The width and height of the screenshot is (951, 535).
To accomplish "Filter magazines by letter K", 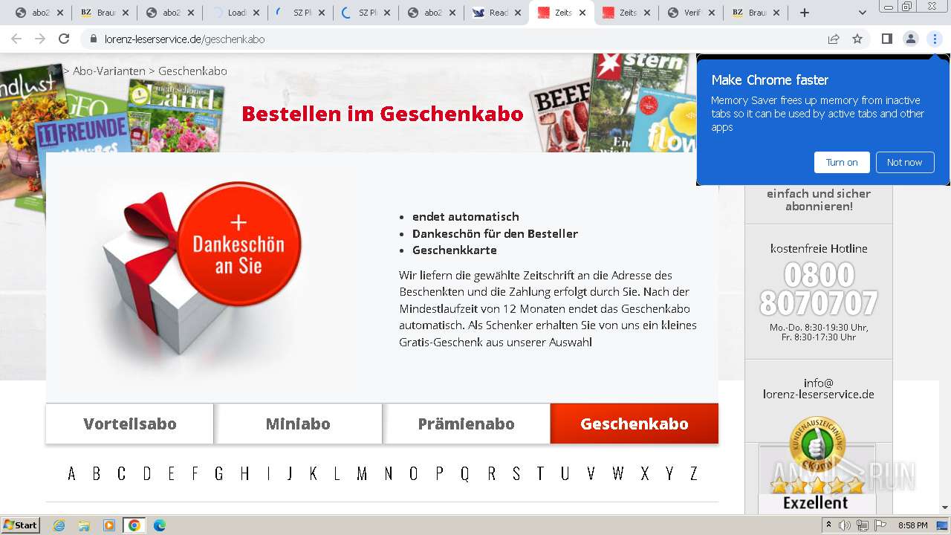I will click(314, 473).
